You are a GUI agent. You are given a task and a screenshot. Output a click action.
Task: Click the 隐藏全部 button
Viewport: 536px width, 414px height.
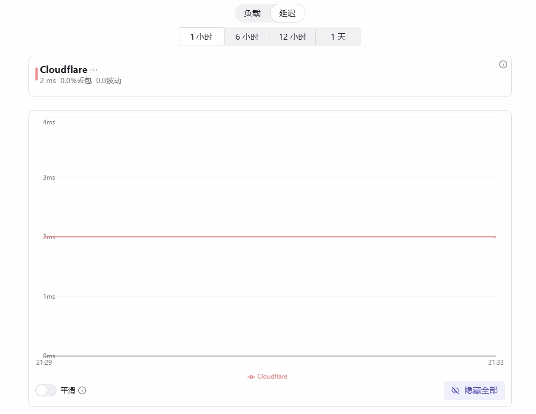474,390
